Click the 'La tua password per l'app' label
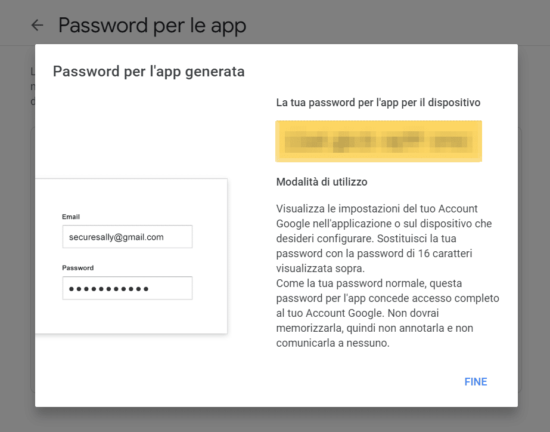The image size is (550, 432). point(378,103)
